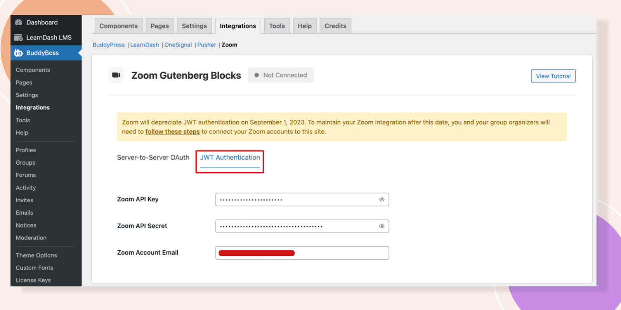
Task: Go to LearnDash integration link
Action: pos(144,45)
